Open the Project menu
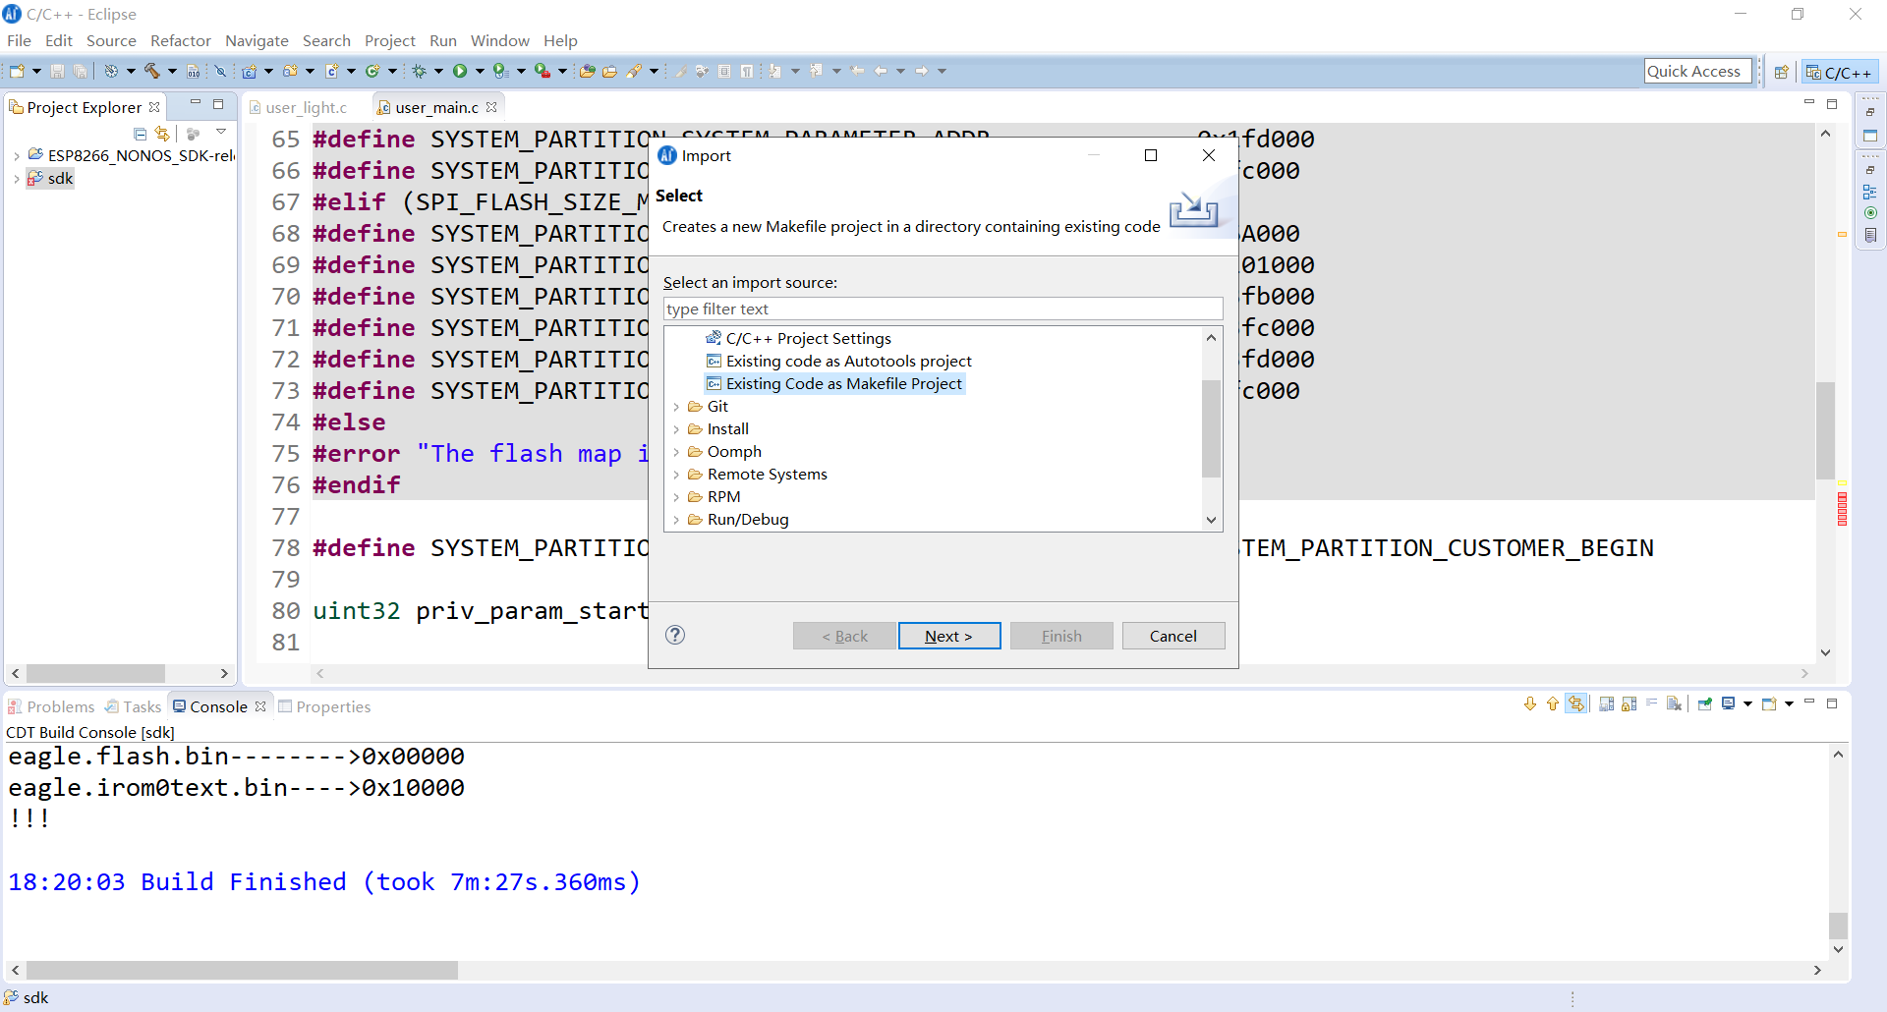Viewport: 1887px width, 1012px height. 389,40
